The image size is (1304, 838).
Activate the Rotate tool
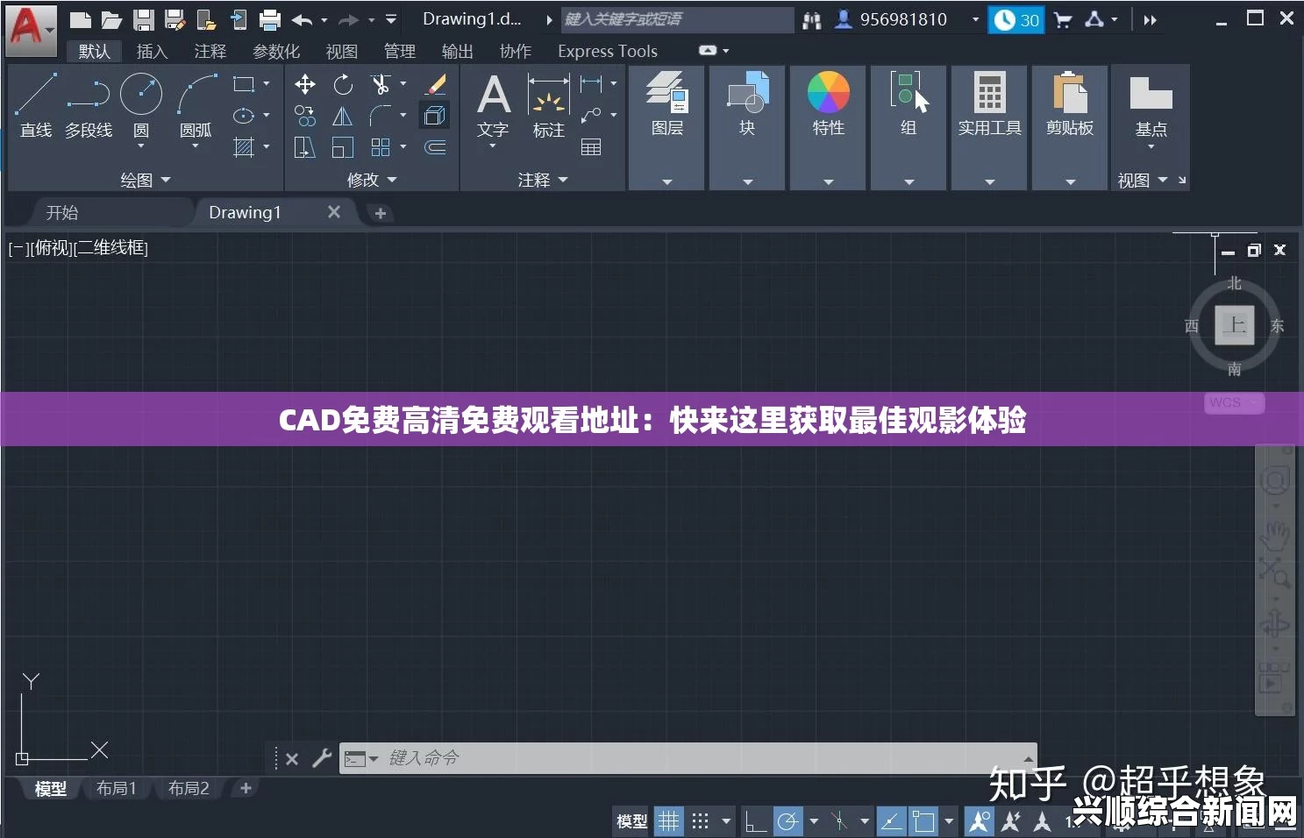[x=343, y=84]
